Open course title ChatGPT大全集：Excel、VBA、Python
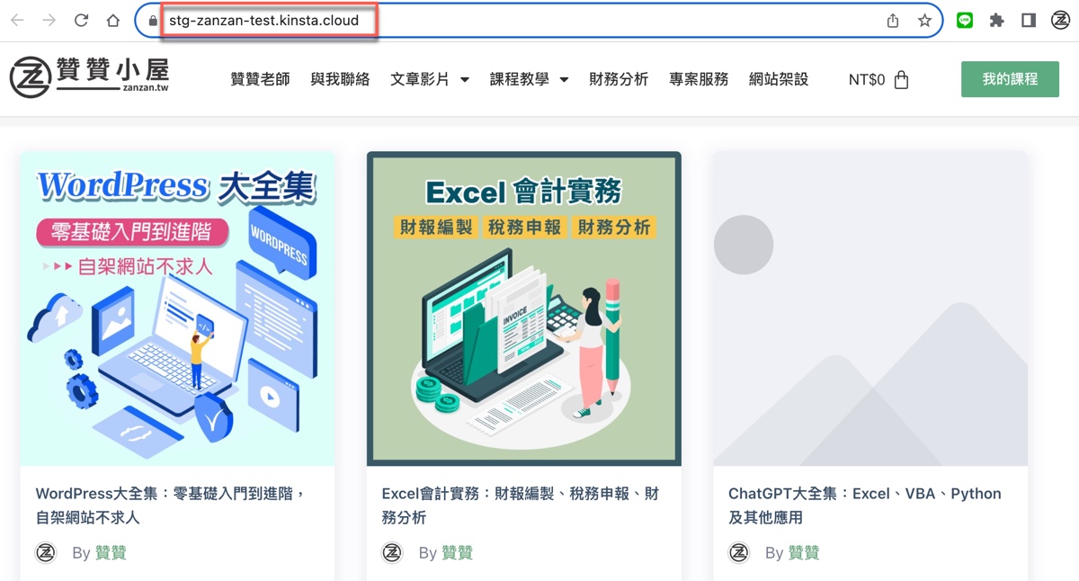This screenshot has width=1079, height=581. point(864,505)
